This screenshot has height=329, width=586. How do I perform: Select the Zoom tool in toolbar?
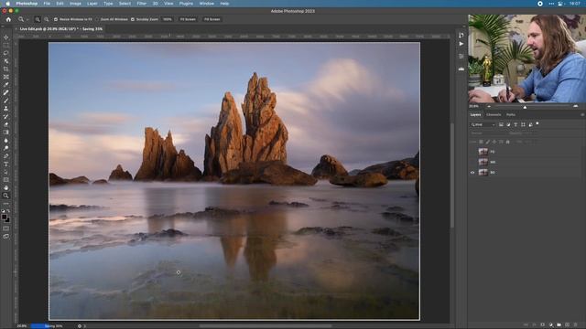6,196
